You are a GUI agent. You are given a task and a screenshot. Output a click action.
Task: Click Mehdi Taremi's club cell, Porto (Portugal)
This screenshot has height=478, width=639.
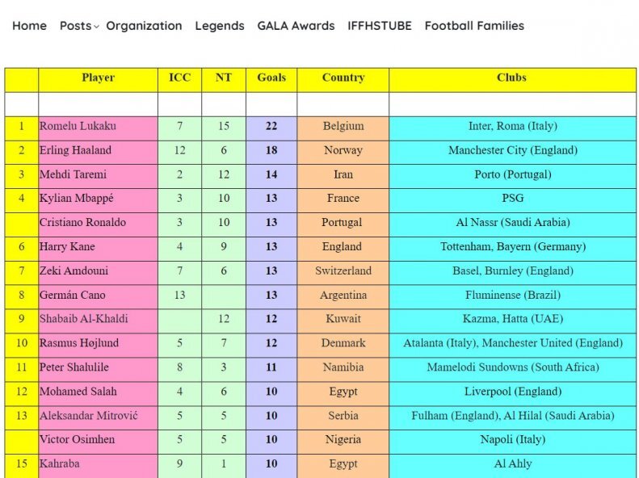tap(512, 174)
